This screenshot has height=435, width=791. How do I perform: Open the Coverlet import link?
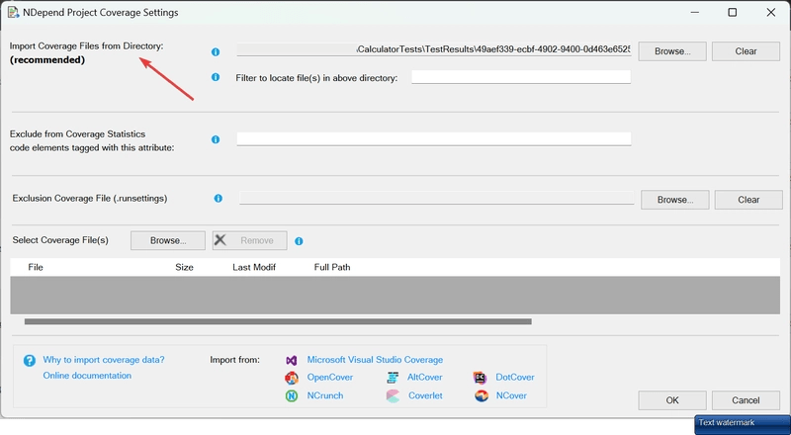(425, 395)
